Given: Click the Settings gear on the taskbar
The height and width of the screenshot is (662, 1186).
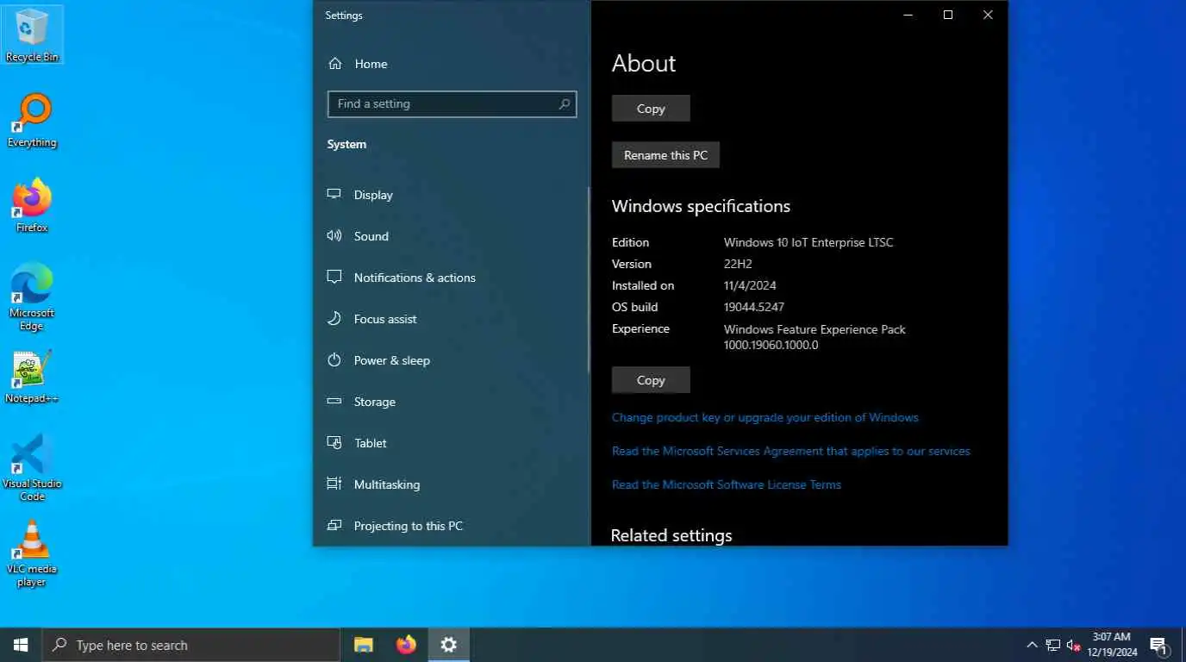Looking at the screenshot, I should click(x=448, y=645).
